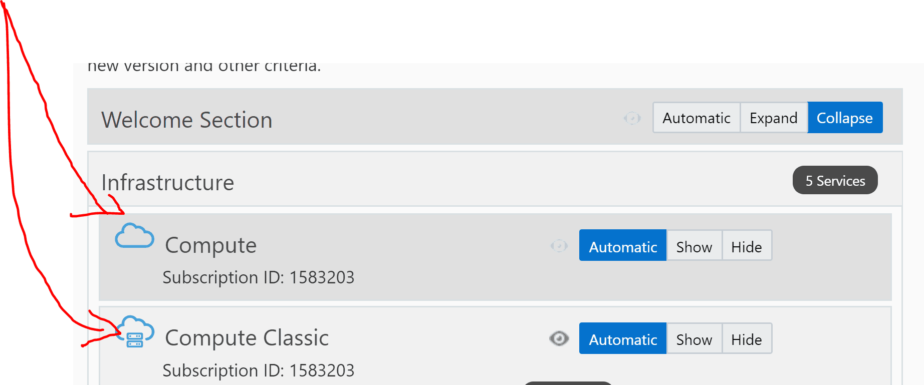Expand the Welcome Section
Screen dimensions: 924x385
click(773, 118)
